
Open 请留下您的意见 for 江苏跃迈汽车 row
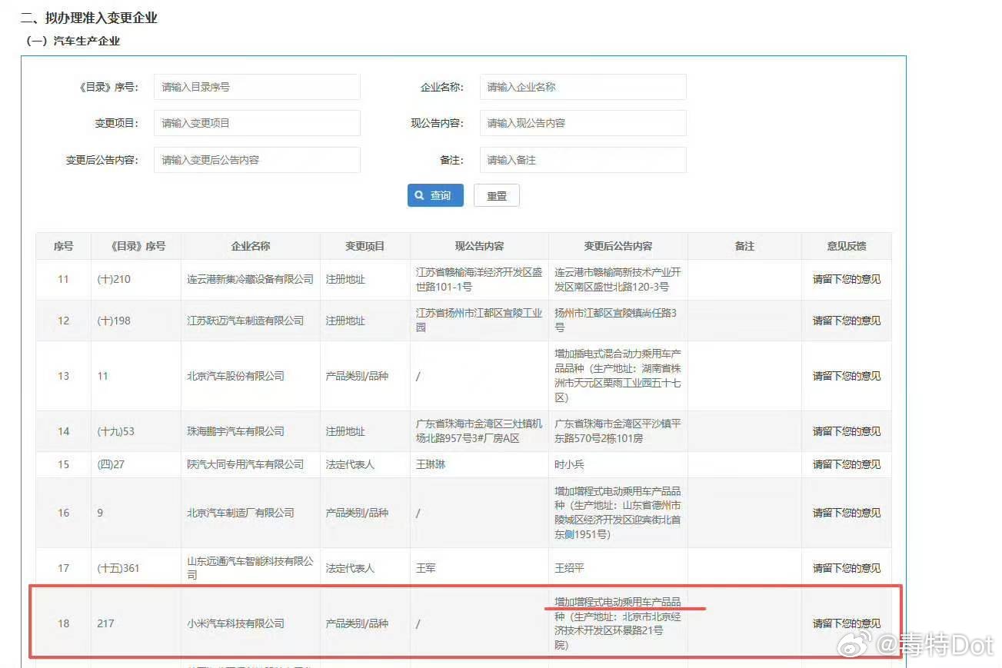(847, 320)
